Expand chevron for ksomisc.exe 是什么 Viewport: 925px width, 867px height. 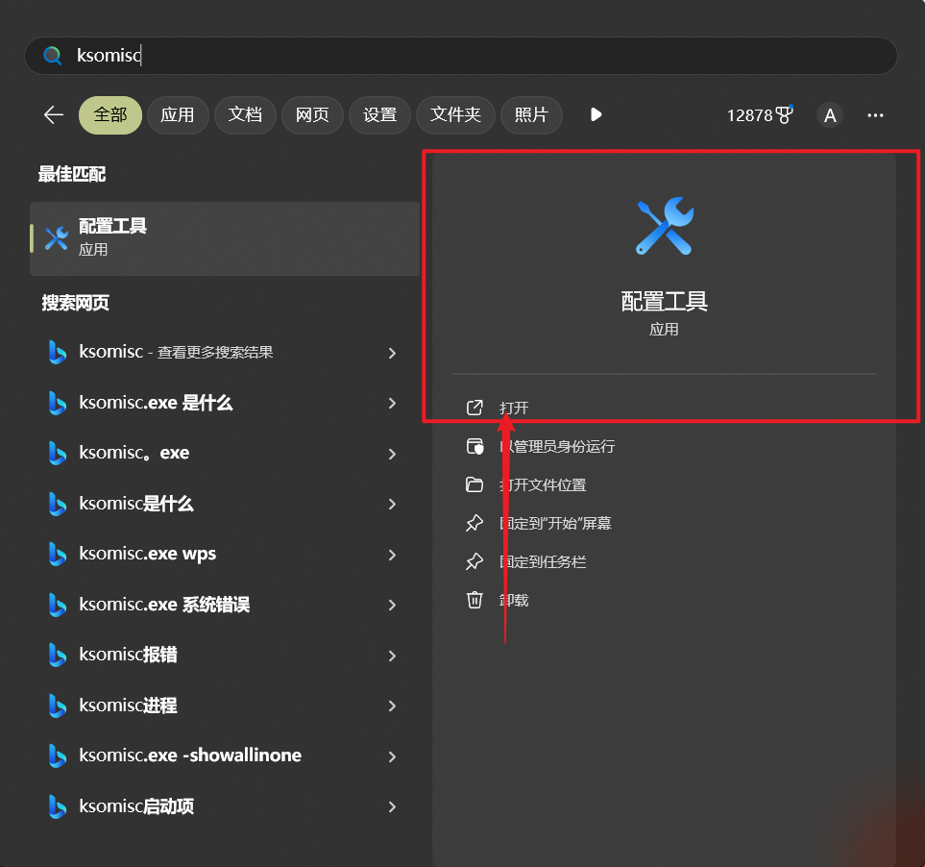pos(392,403)
